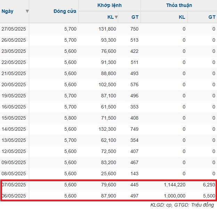The image size is (217, 209).
Task: Click the Thỏa thuận GT column header
Action: click(212, 17)
